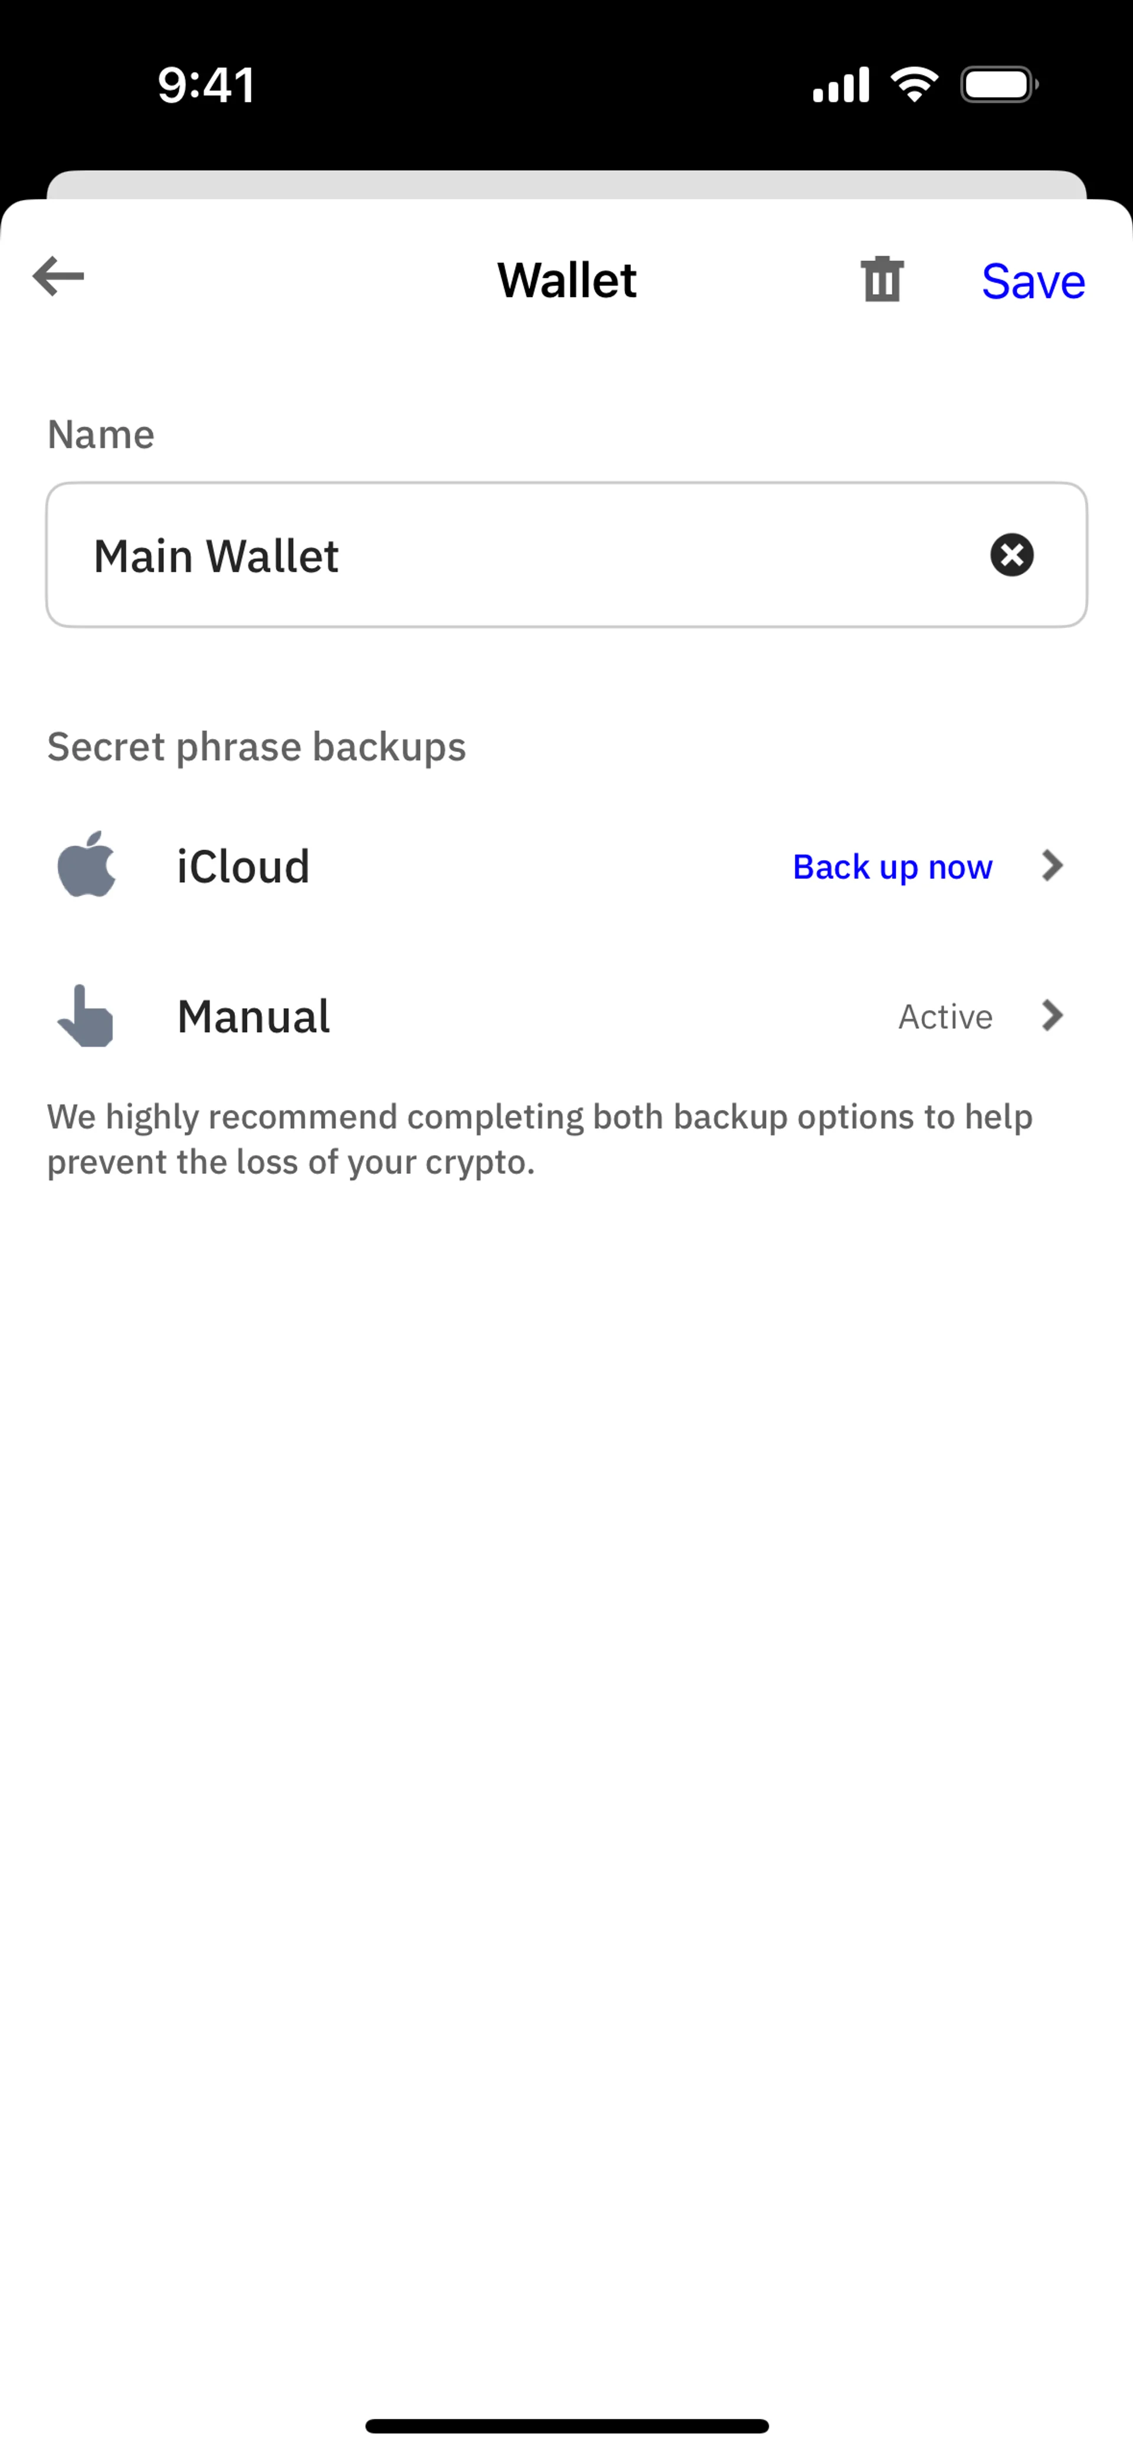Tap the back arrow icon
The height and width of the screenshot is (2456, 1133).
point(59,277)
